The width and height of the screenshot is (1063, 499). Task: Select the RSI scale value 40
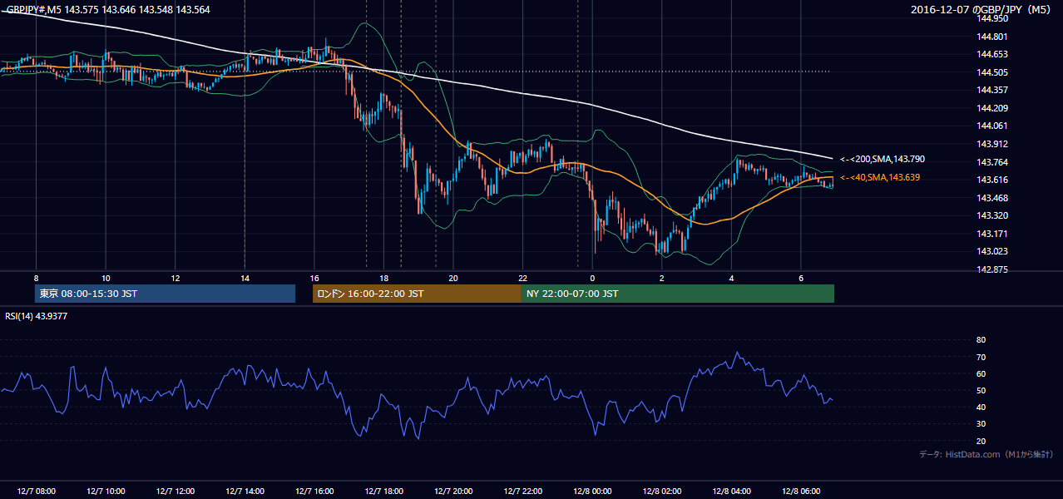[x=981, y=407]
